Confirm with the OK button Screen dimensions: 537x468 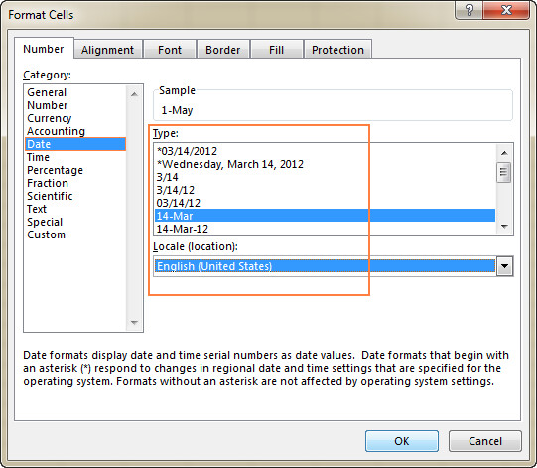click(402, 441)
